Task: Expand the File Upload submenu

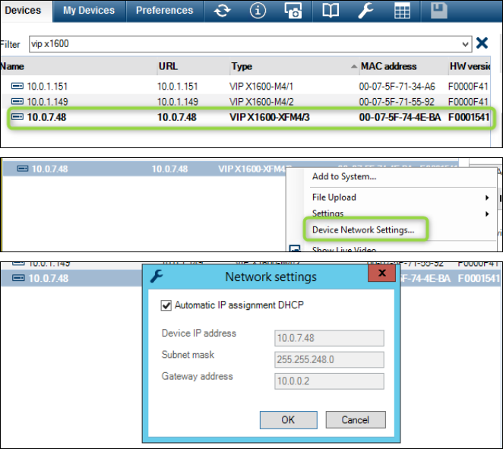Action: tap(486, 198)
